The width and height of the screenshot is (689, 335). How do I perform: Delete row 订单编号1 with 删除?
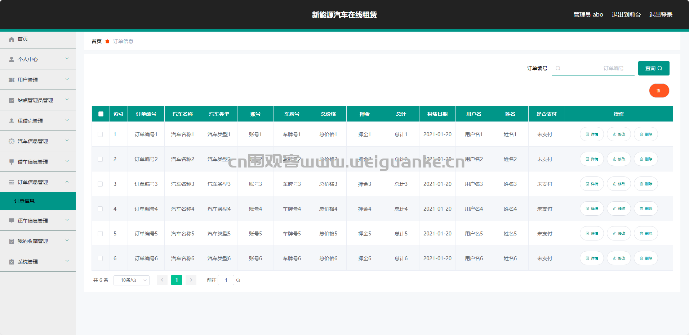tap(646, 134)
